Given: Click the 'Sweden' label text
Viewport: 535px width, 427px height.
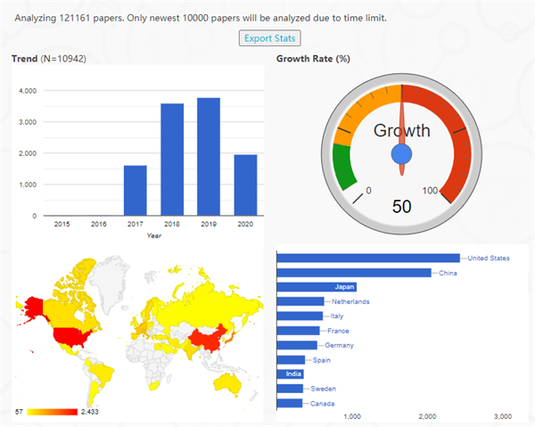Looking at the screenshot, I should click(323, 389).
